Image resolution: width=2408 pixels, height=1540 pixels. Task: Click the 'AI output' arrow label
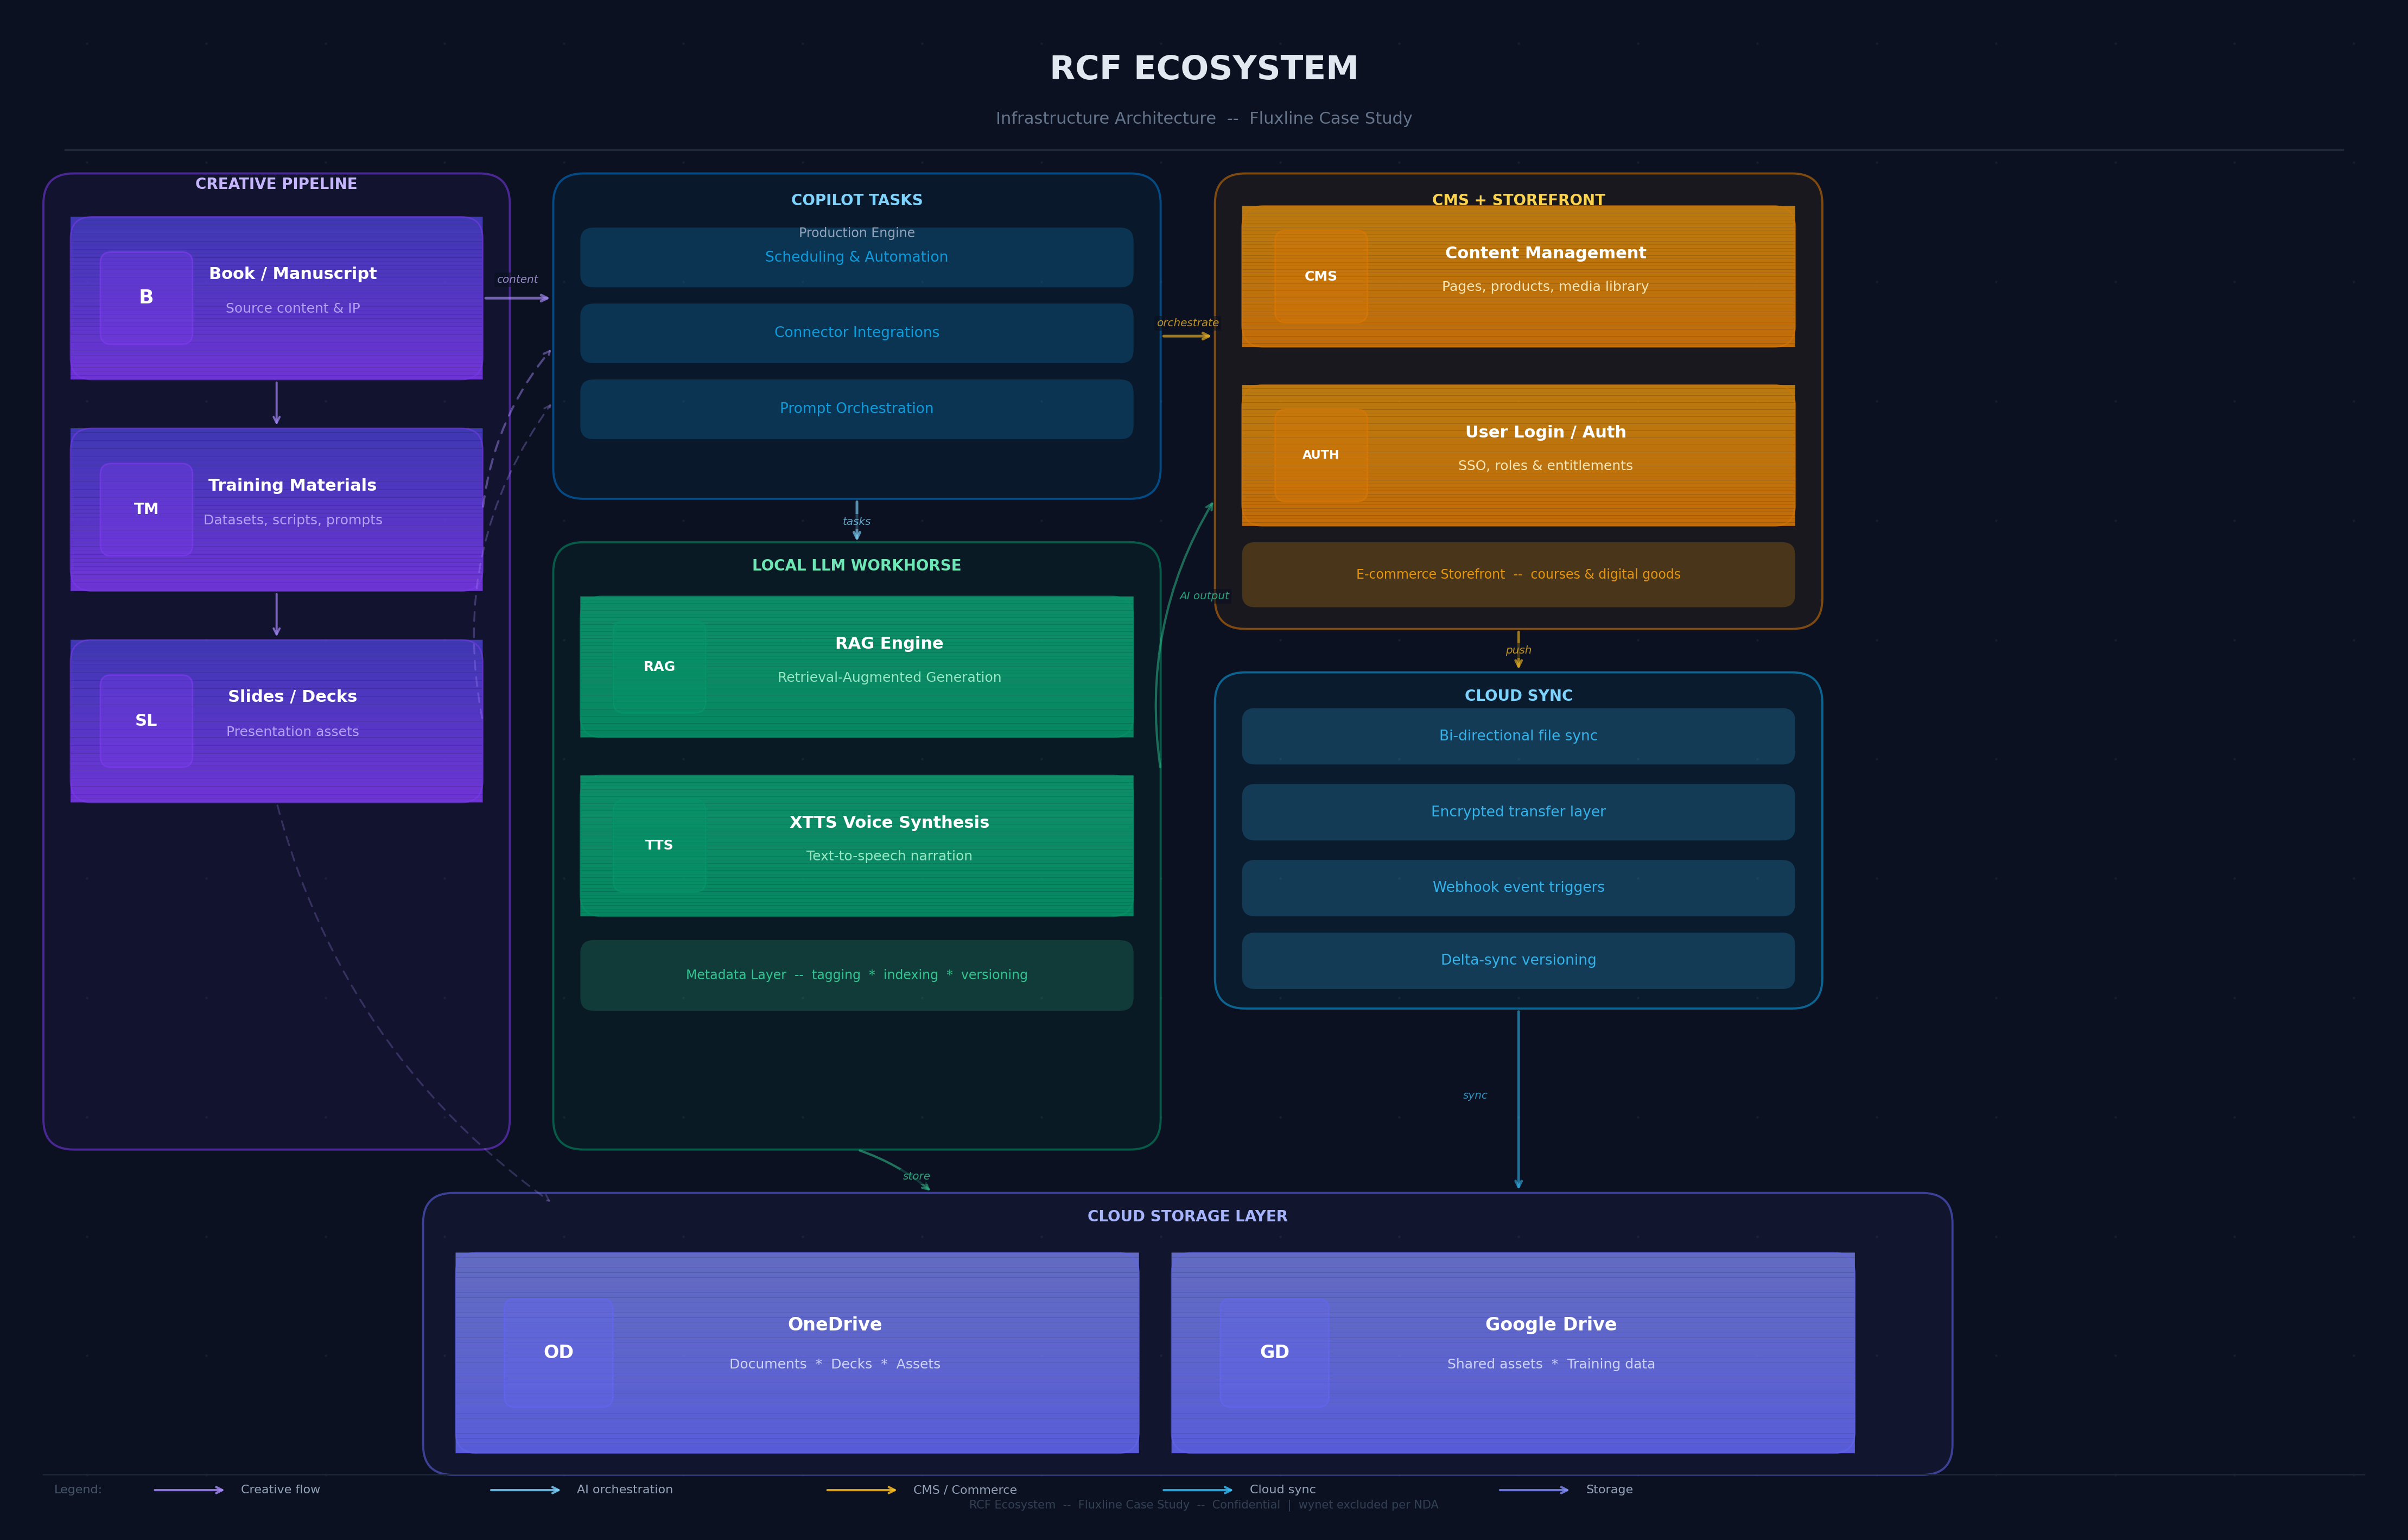tap(1204, 596)
